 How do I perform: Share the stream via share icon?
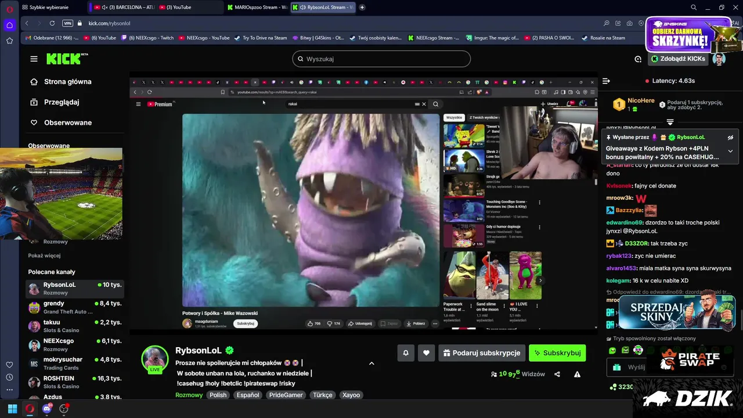557,374
